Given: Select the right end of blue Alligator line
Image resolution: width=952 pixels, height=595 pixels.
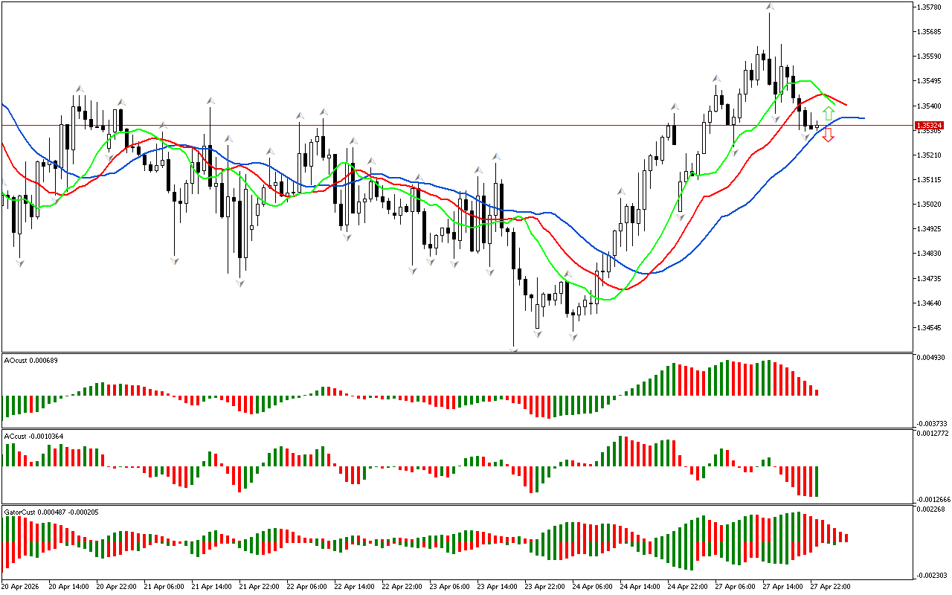Looking at the screenshot, I should [863, 118].
